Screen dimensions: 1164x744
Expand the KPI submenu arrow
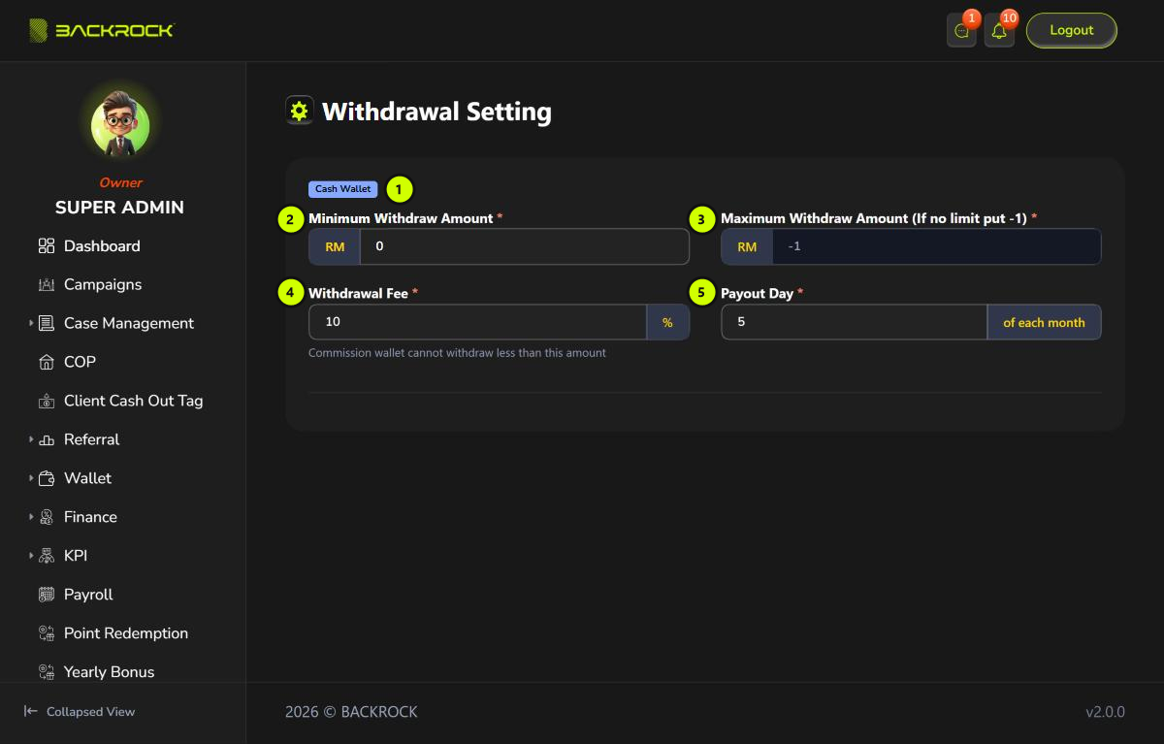click(31, 556)
